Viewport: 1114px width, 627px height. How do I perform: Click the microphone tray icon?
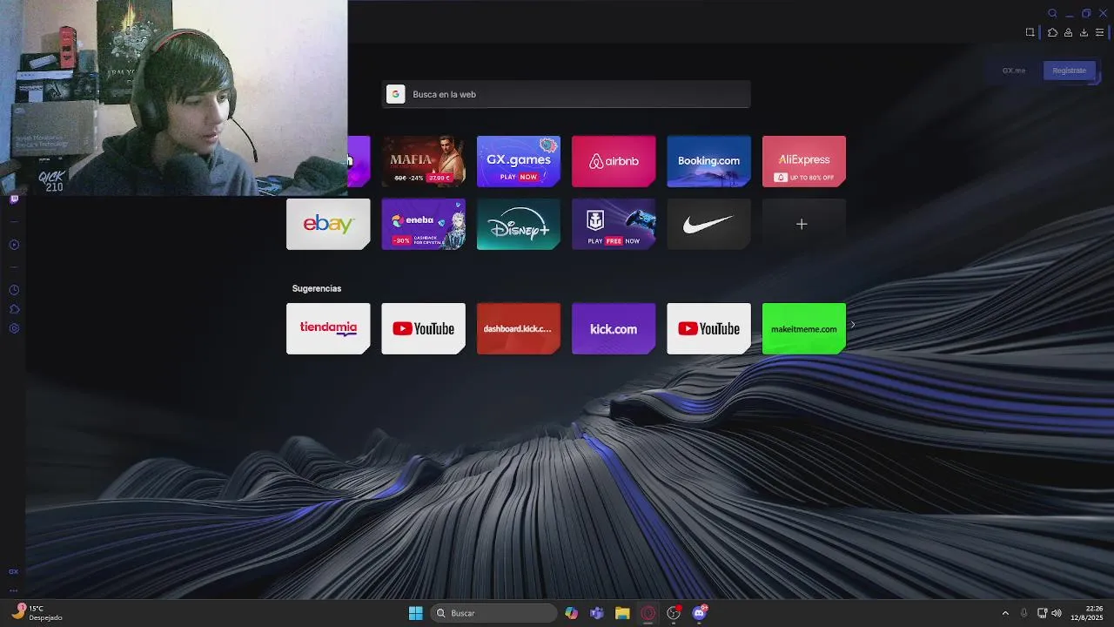coord(1023,613)
